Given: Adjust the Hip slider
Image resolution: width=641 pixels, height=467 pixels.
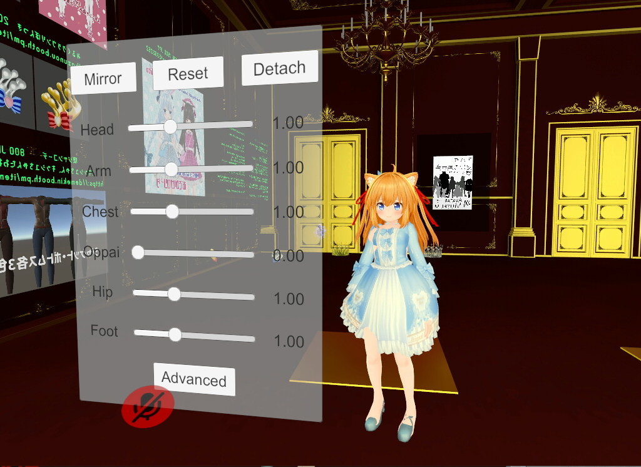Looking at the screenshot, I should coord(176,294).
